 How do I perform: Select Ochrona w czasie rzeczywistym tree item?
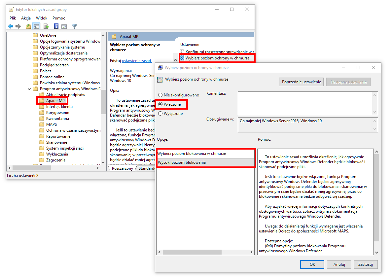click(73, 130)
